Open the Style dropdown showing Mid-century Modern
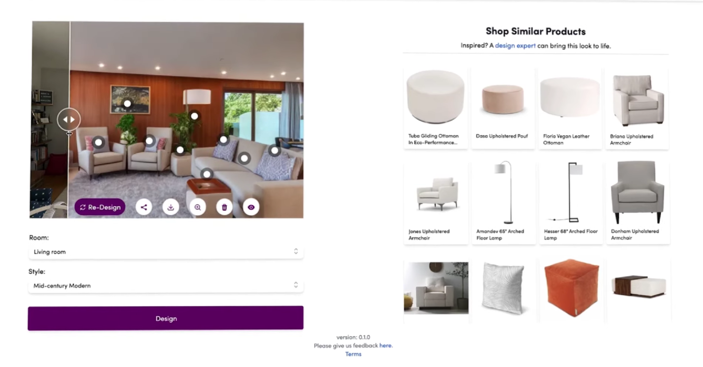This screenshot has width=703, height=367. coord(166,285)
